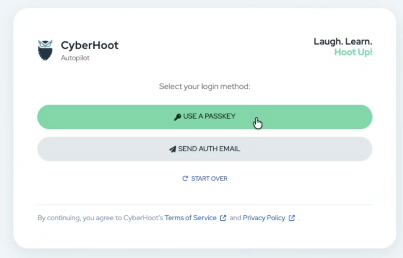403x258 pixels.
Task: Click the USE A PASSKEY text label
Action: [209, 116]
